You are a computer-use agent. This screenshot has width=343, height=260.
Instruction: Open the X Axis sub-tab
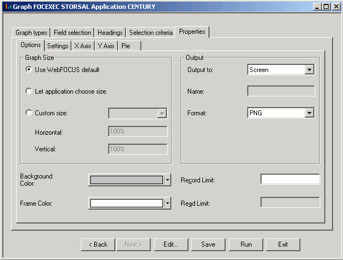(x=83, y=46)
